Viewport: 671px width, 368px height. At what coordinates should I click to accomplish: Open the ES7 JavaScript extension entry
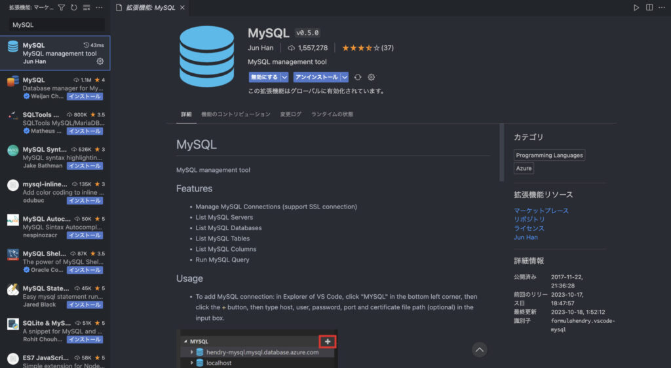coord(55,360)
